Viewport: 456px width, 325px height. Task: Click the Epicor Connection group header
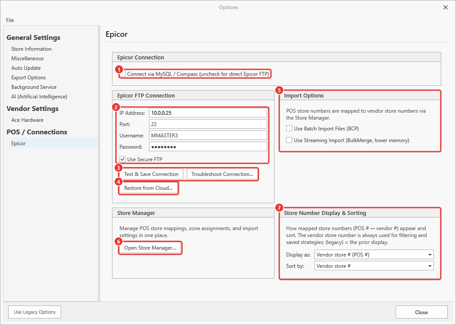(x=140, y=58)
